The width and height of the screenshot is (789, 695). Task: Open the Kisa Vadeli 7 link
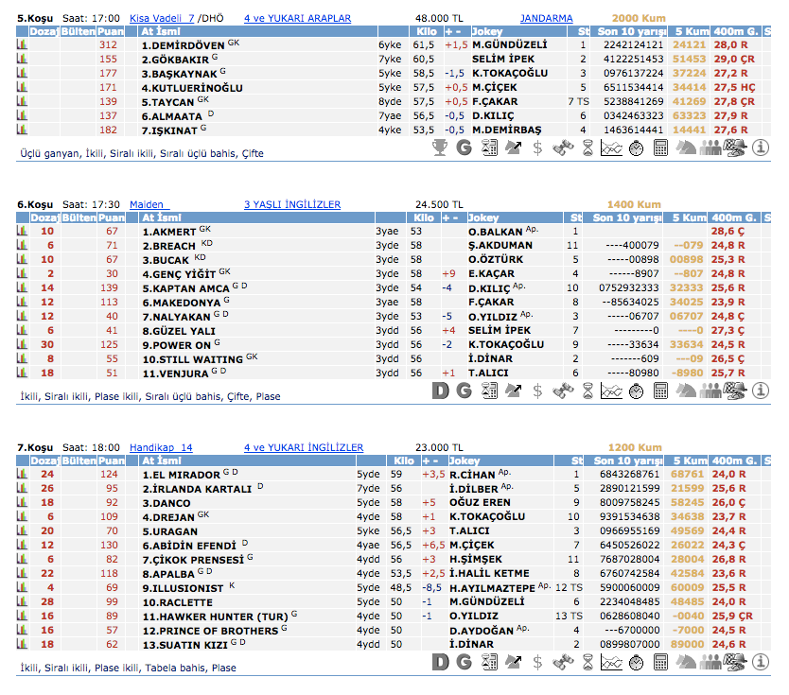click(x=161, y=18)
